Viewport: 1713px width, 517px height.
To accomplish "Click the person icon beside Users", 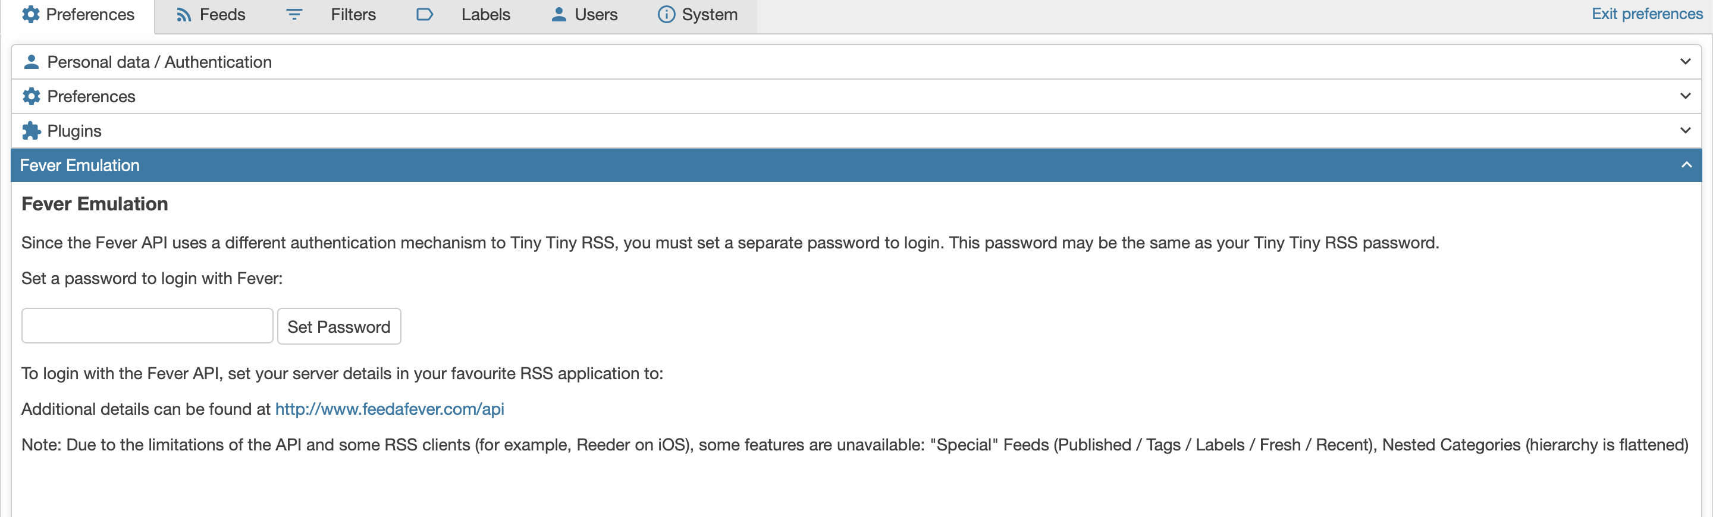I will pyautogui.click(x=559, y=15).
